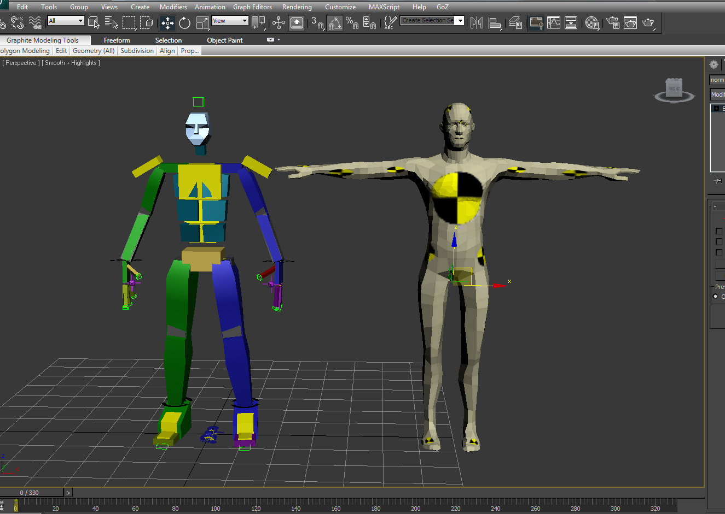Click the Perspective viewport label
Image resolution: width=725 pixels, height=514 pixels.
(21, 63)
